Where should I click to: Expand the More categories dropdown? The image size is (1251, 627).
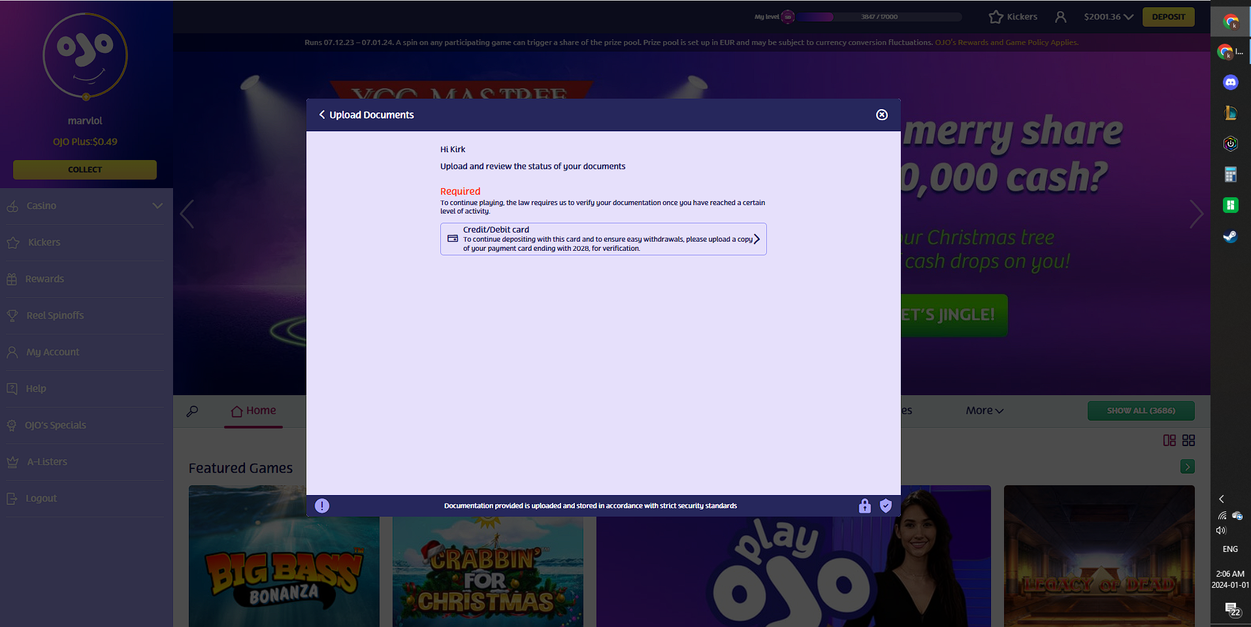984,411
